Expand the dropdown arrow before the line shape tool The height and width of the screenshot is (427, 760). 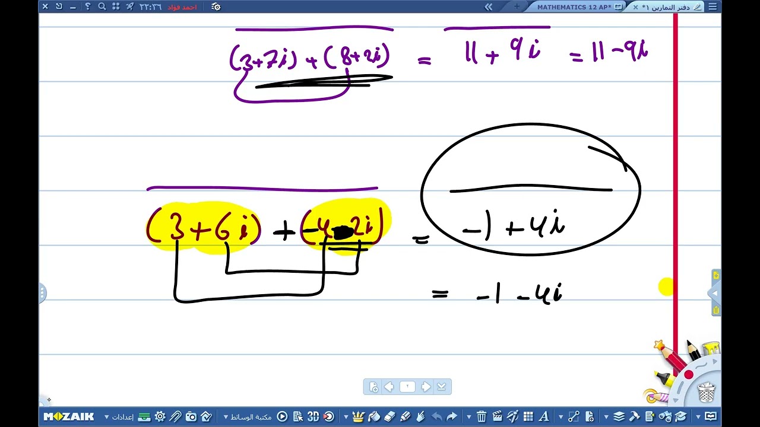point(560,417)
